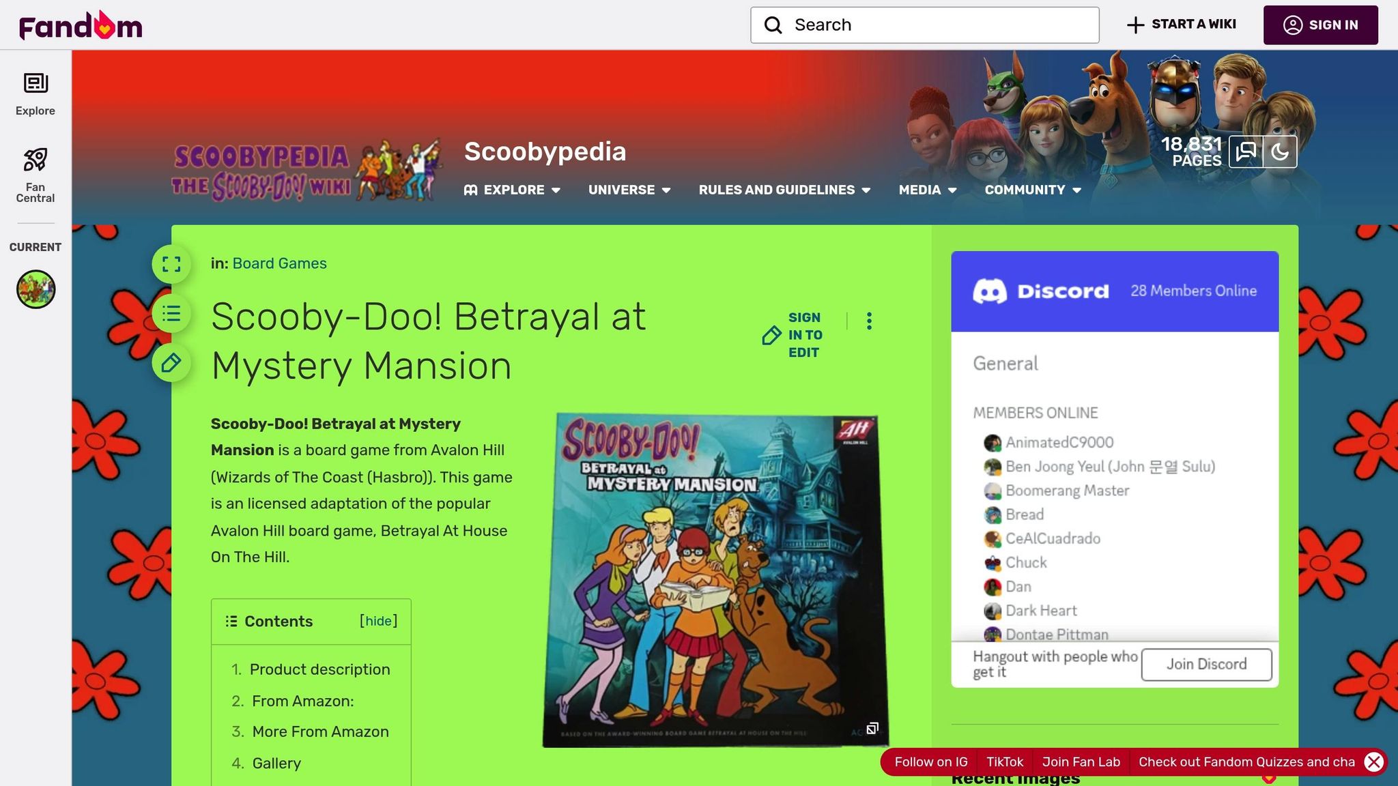Image resolution: width=1398 pixels, height=786 pixels.
Task: Select Discord member CeAlCuadrado
Action: pos(1053,538)
